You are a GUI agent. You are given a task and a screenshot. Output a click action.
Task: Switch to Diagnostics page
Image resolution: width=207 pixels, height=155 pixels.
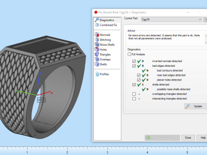(107, 20)
